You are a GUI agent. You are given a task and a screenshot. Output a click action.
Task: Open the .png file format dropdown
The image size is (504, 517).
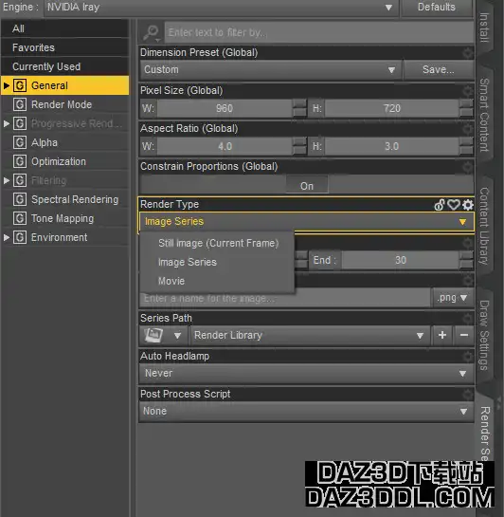click(x=452, y=298)
